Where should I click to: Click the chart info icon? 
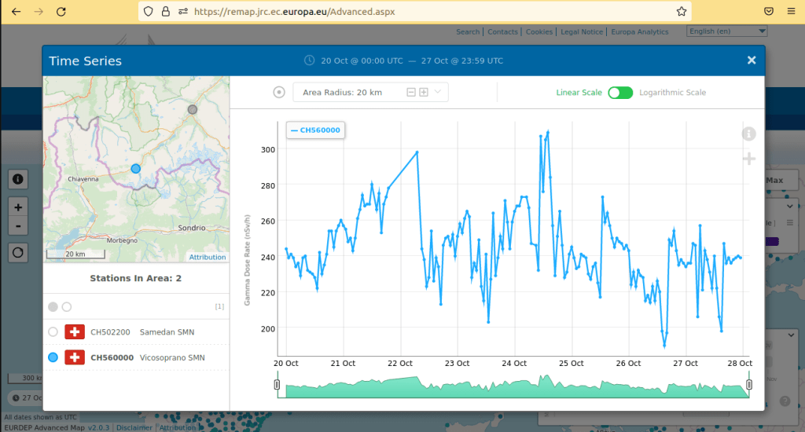748,134
